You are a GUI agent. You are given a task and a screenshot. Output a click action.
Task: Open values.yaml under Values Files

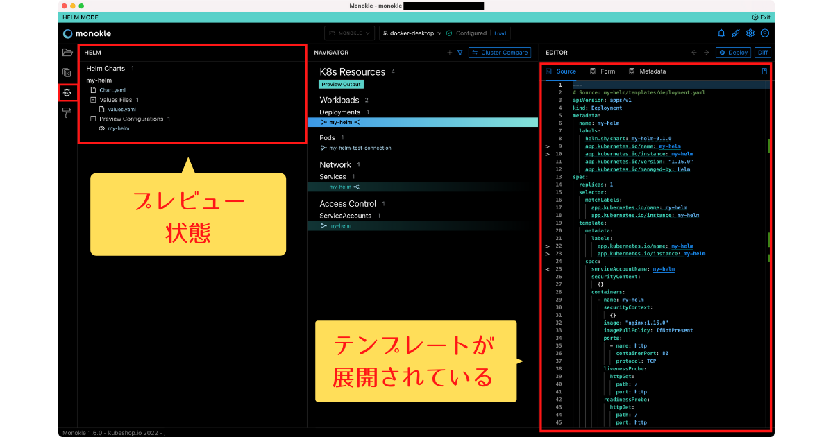pos(122,110)
